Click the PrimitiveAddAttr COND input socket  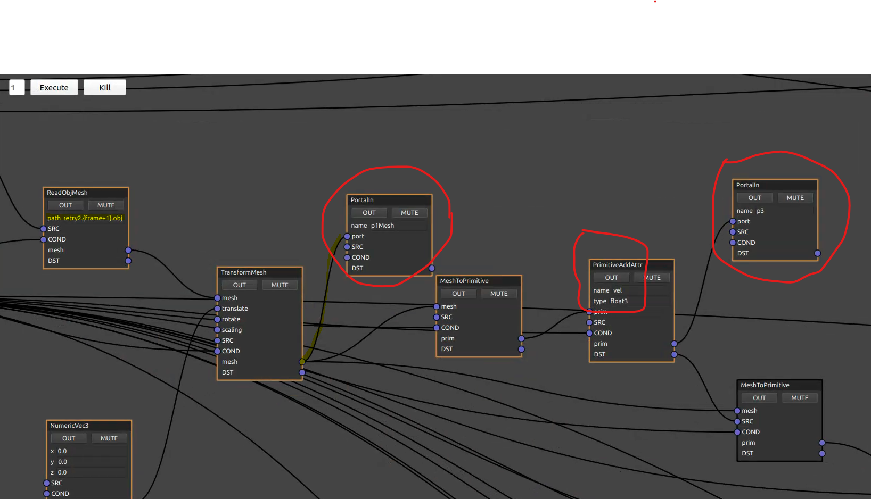pos(589,333)
